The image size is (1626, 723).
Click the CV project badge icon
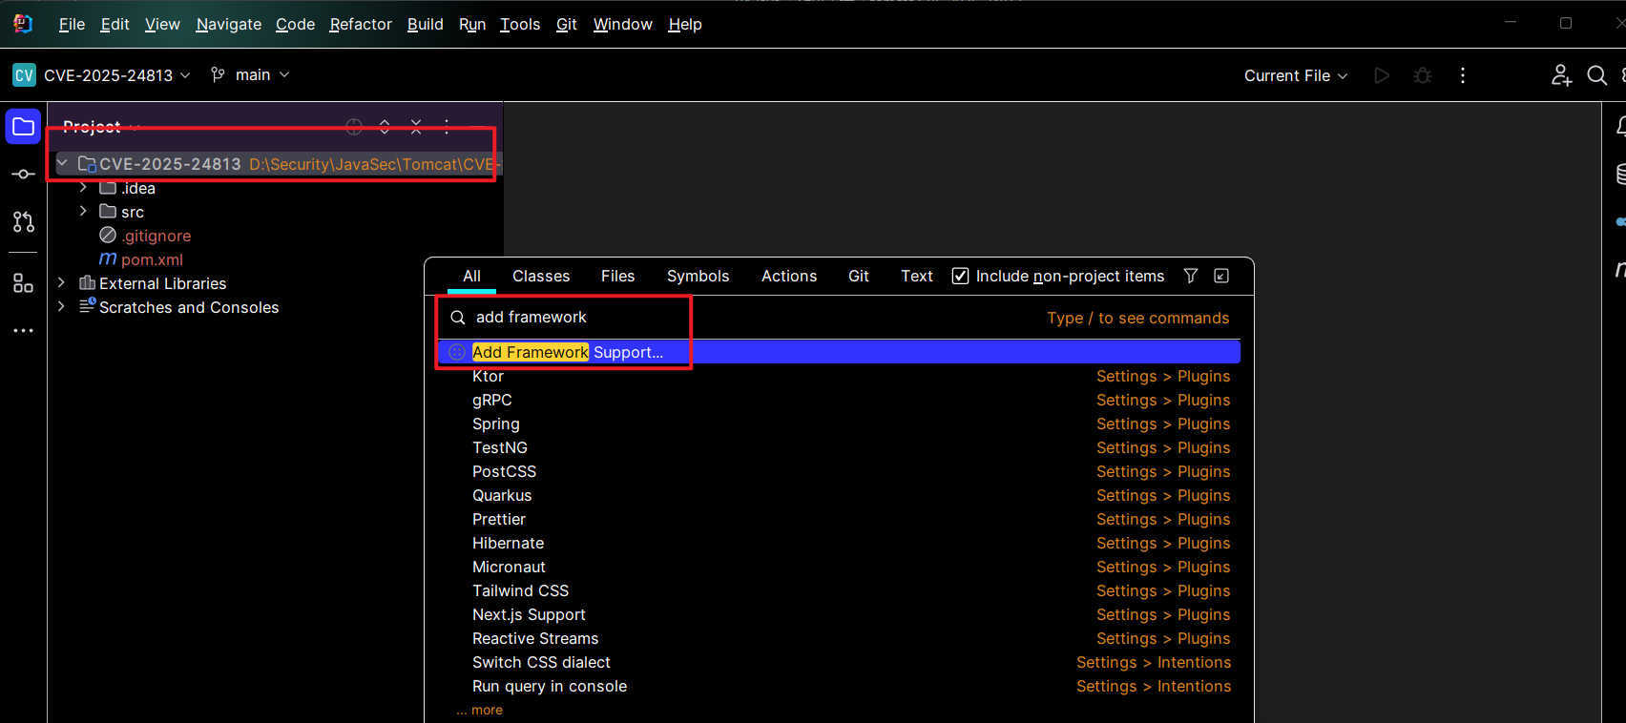(24, 75)
